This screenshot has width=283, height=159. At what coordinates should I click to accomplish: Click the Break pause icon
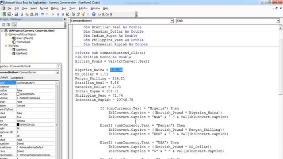[58, 14]
